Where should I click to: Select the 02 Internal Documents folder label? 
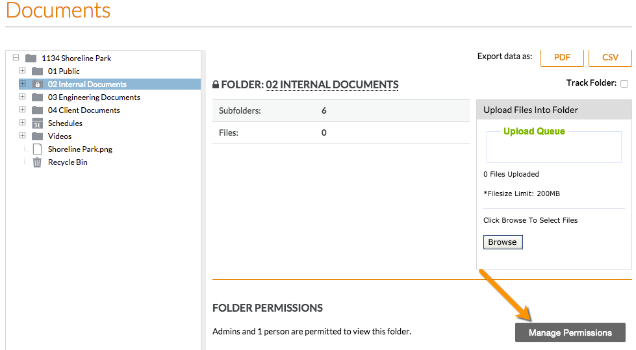coord(87,84)
